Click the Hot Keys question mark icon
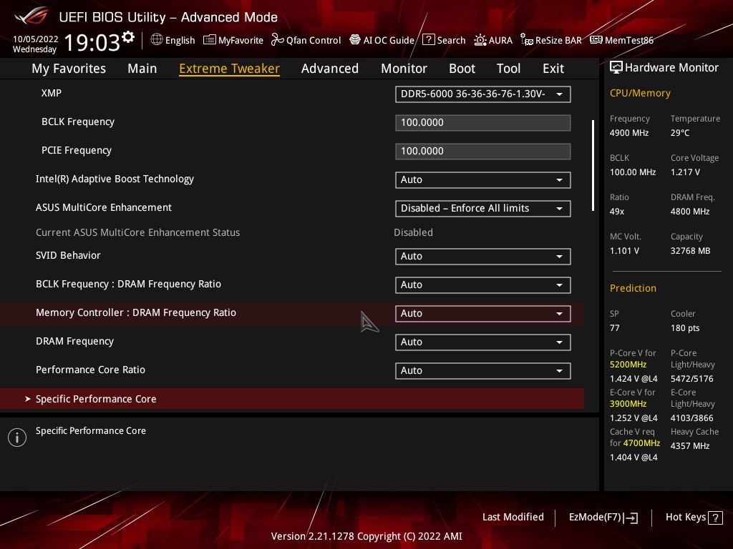 715,518
